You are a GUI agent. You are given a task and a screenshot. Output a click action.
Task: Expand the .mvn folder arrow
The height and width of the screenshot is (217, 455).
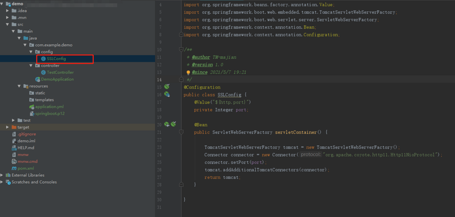pyautogui.click(x=7, y=17)
